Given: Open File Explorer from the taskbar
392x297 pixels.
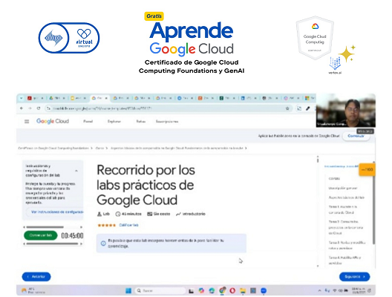Looking at the screenshot, I should (x=243, y=291).
